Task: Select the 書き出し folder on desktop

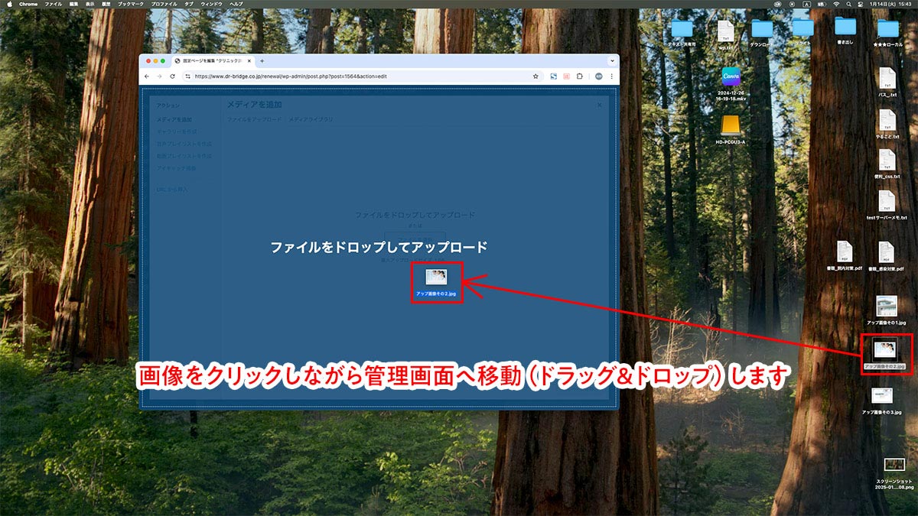Action: pyautogui.click(x=845, y=31)
